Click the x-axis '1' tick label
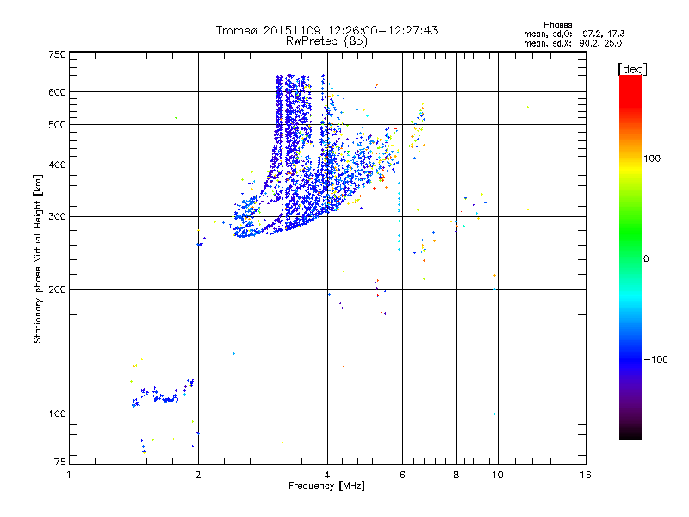The height and width of the screenshot is (517, 689). (x=69, y=475)
